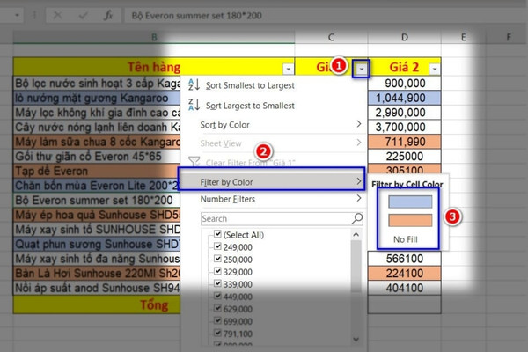
Task: Expand Filter by Color submenu arrow
Action: tap(359, 181)
